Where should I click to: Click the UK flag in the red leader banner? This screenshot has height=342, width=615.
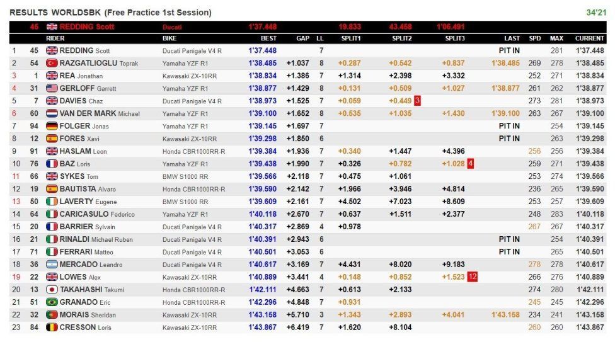click(52, 26)
